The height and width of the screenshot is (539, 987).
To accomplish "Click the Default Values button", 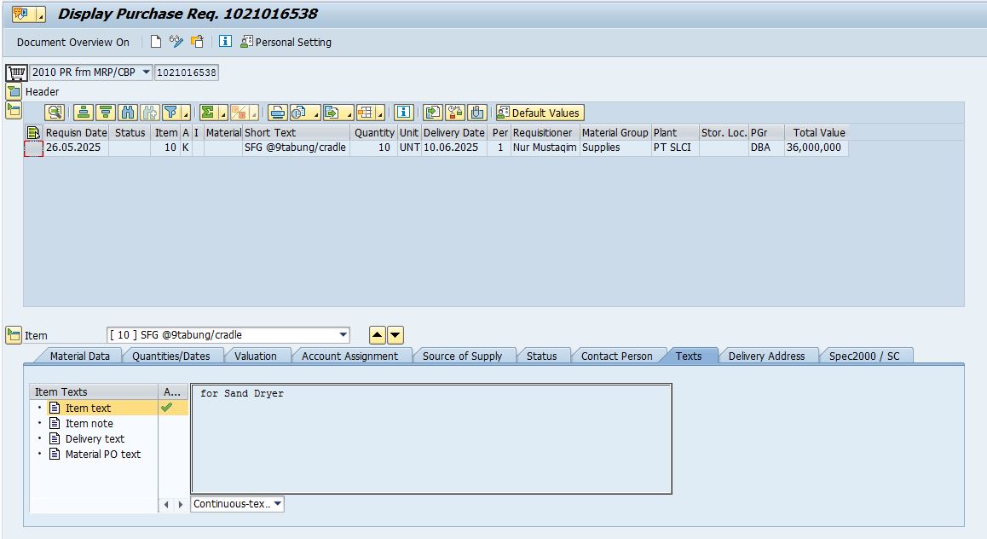I will [540, 113].
